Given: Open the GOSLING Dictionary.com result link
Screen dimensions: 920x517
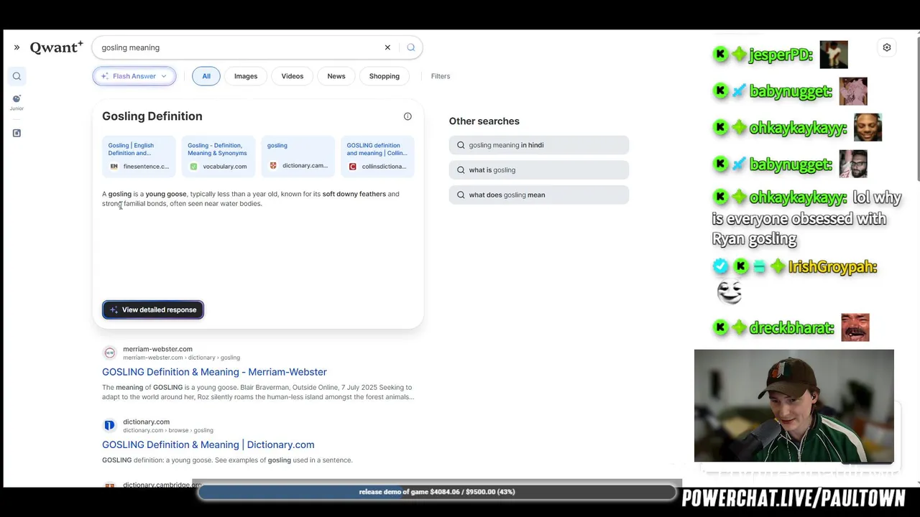Looking at the screenshot, I should [x=208, y=444].
